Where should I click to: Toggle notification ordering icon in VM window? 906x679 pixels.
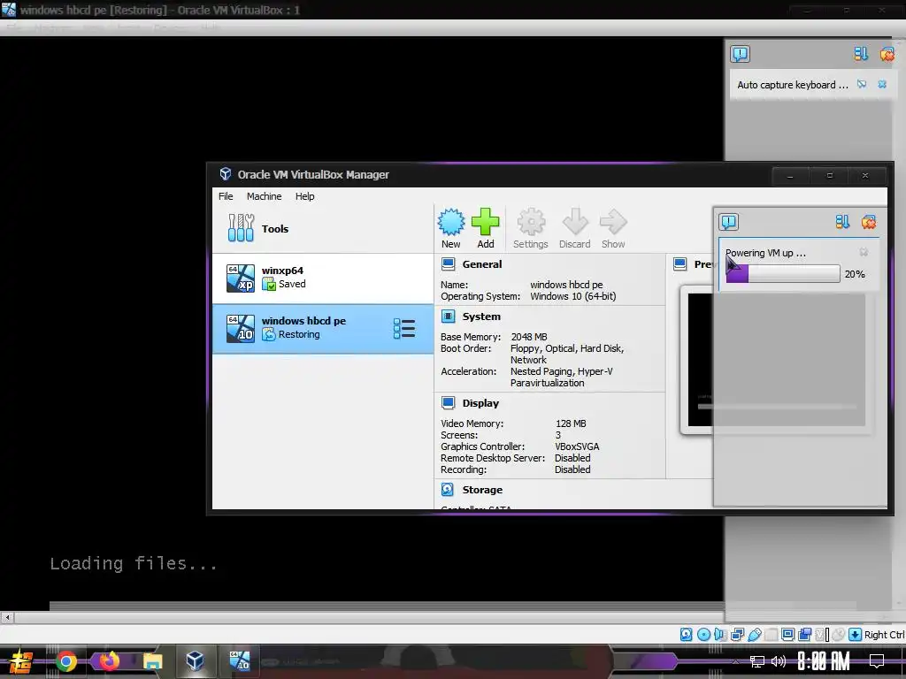click(x=861, y=54)
